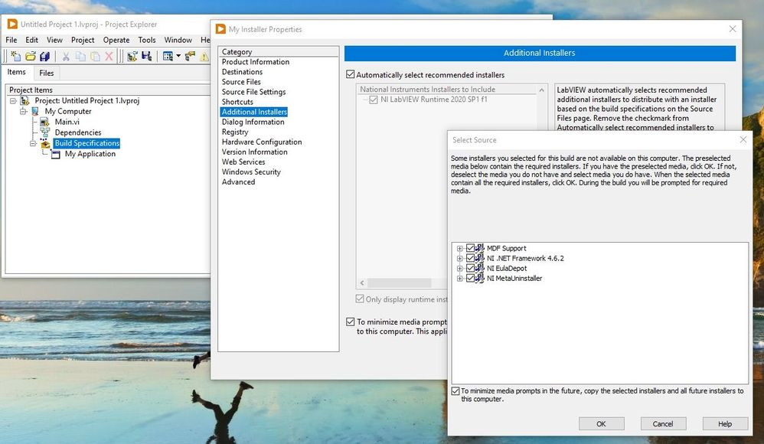The width and height of the screenshot is (764, 444).
Task: Uncheck the NI EulaDepot checkbox
Action: pos(470,268)
